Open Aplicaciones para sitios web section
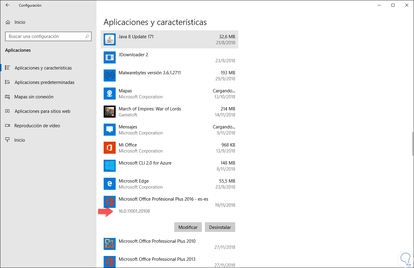 tap(42, 111)
